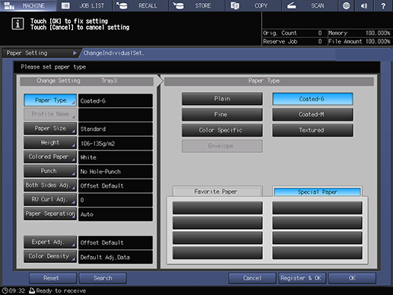This screenshot has height=295, width=393.
Task: Switch to the Favorite Paper tab
Action: click(x=217, y=192)
